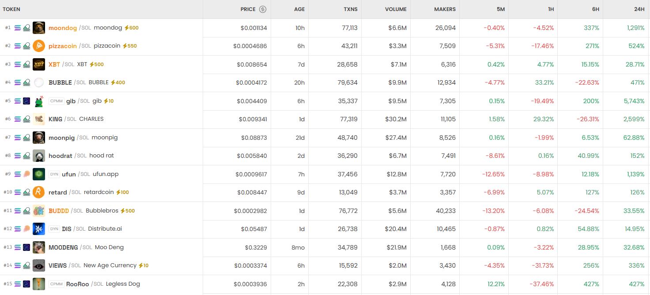The width and height of the screenshot is (650, 295).
Task: Select the XBT token logo icon
Action: [x=39, y=64]
